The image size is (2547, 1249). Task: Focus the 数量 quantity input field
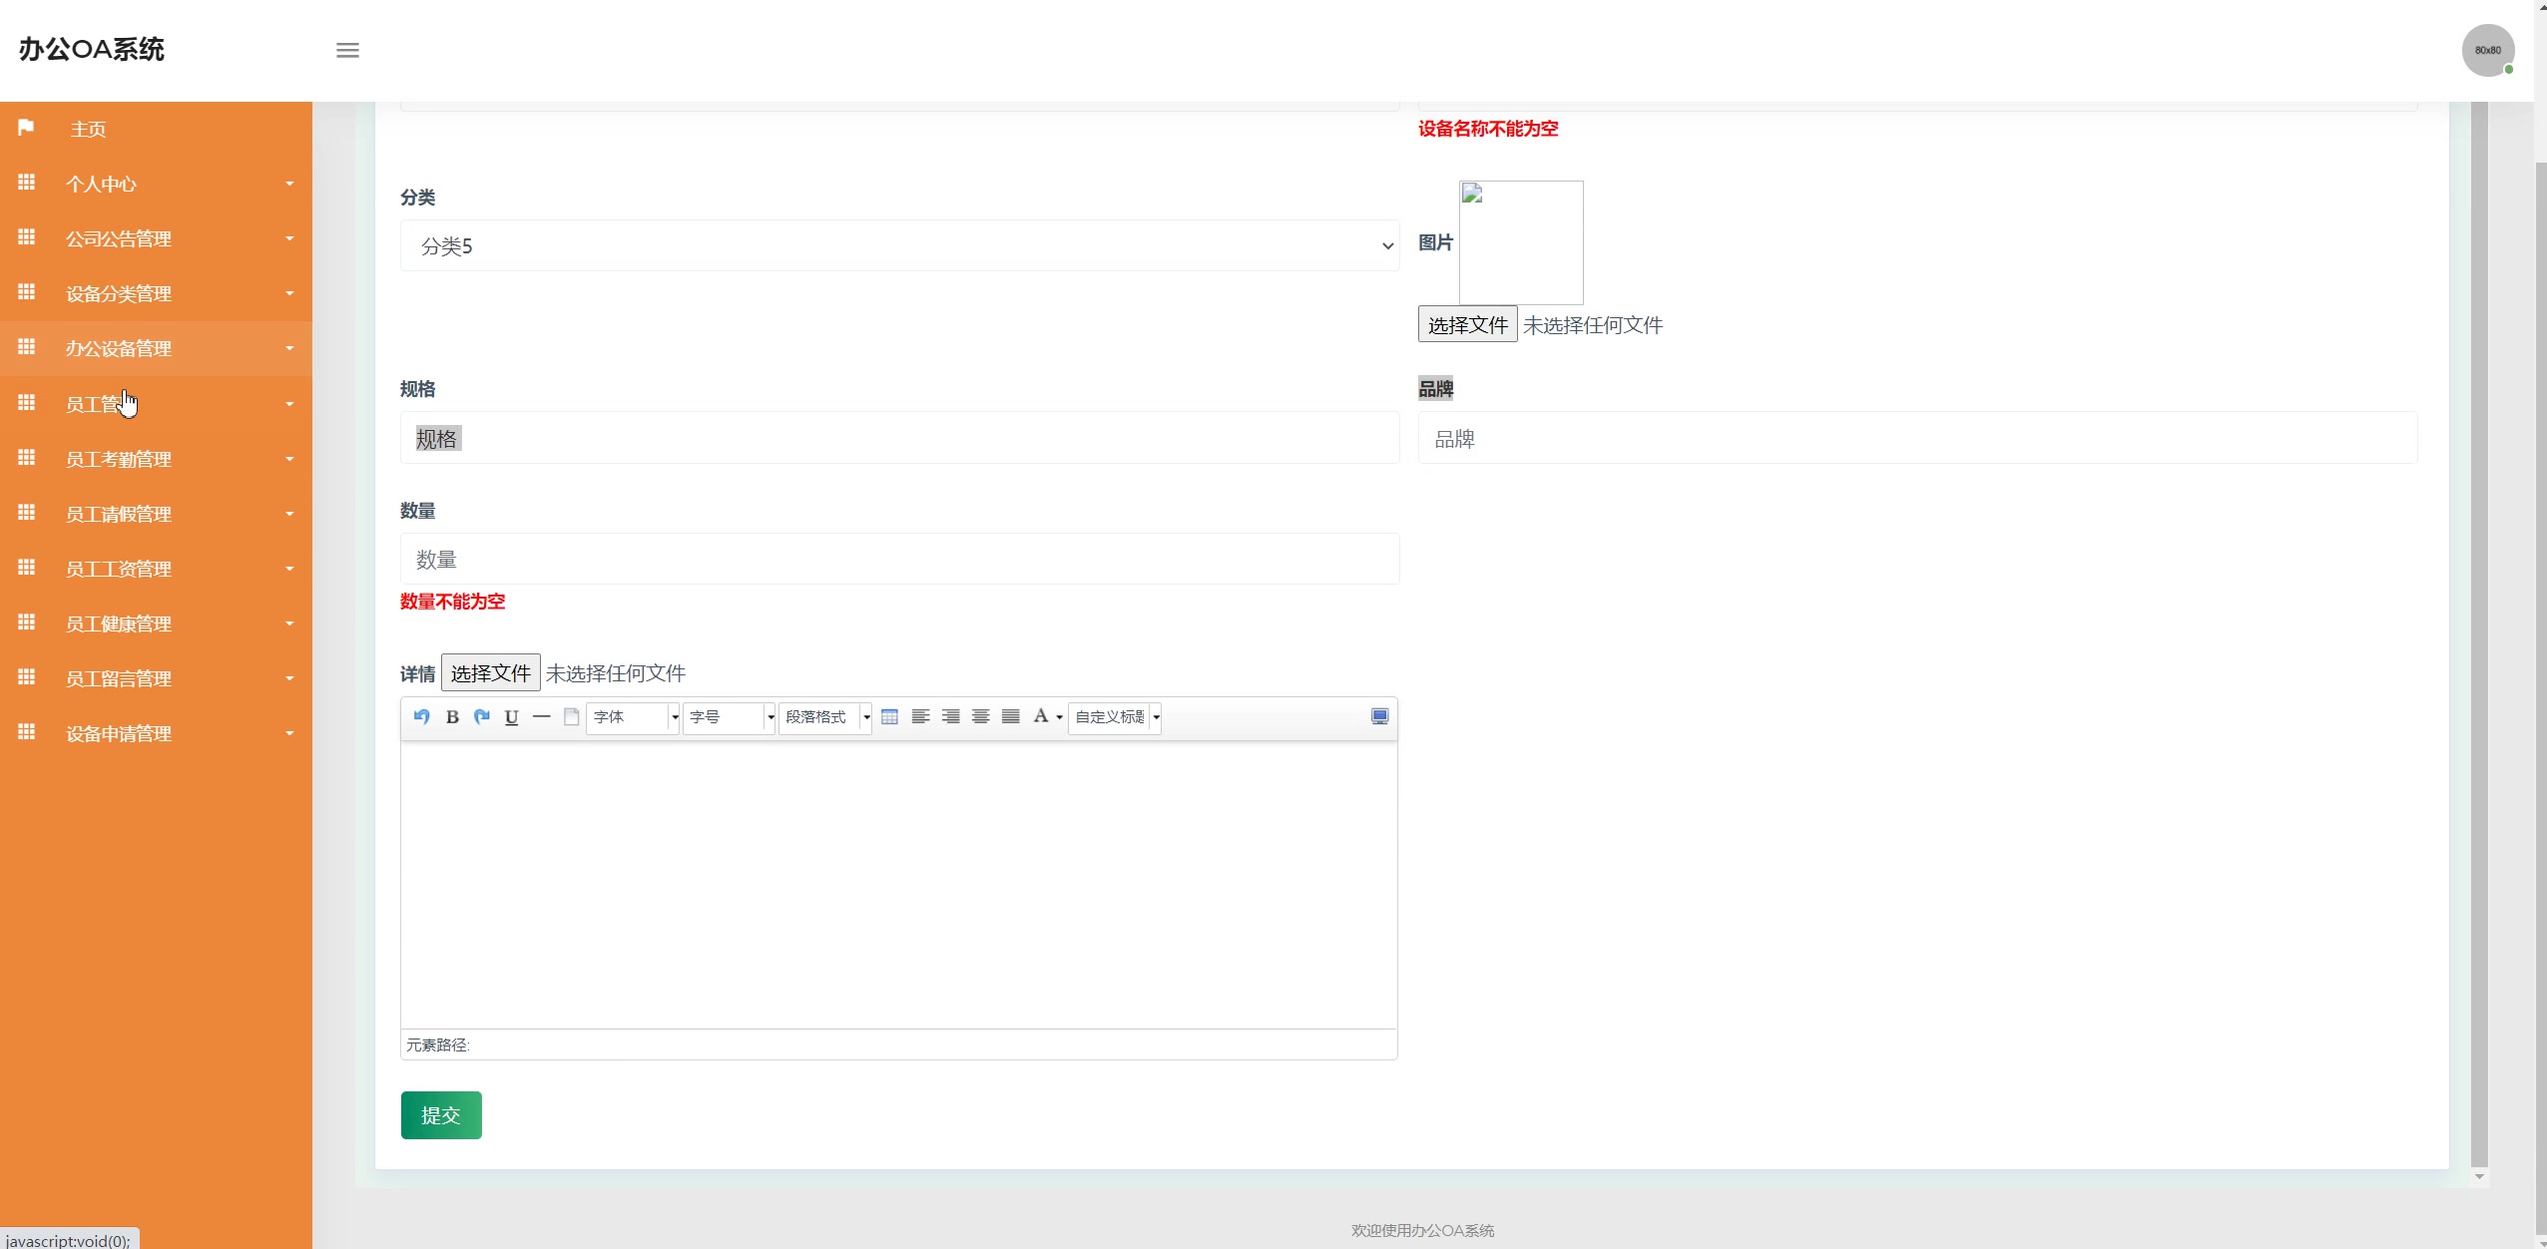point(898,559)
